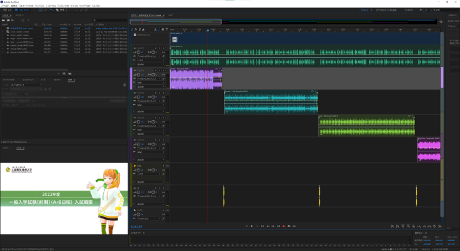This screenshot has width=460, height=251.
Task: Click the open file folder icon in Files panel
Action: click(x=3, y=20)
